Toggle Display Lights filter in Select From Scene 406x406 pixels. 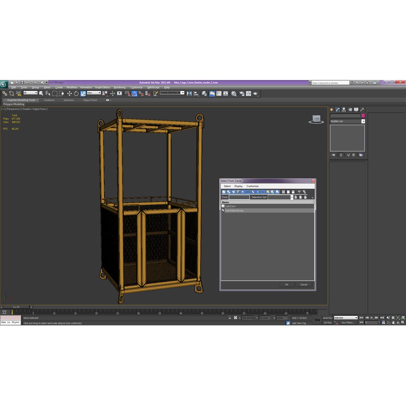(x=233, y=192)
